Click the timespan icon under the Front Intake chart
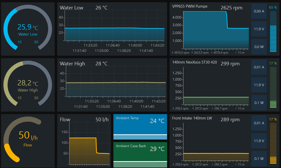281x168 pixels. click(x=236, y=164)
